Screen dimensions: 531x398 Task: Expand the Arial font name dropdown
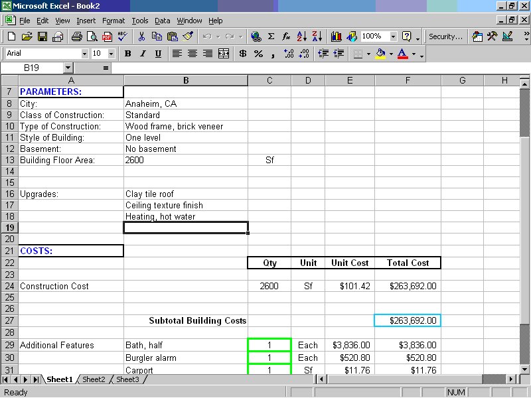pyautogui.click(x=84, y=54)
